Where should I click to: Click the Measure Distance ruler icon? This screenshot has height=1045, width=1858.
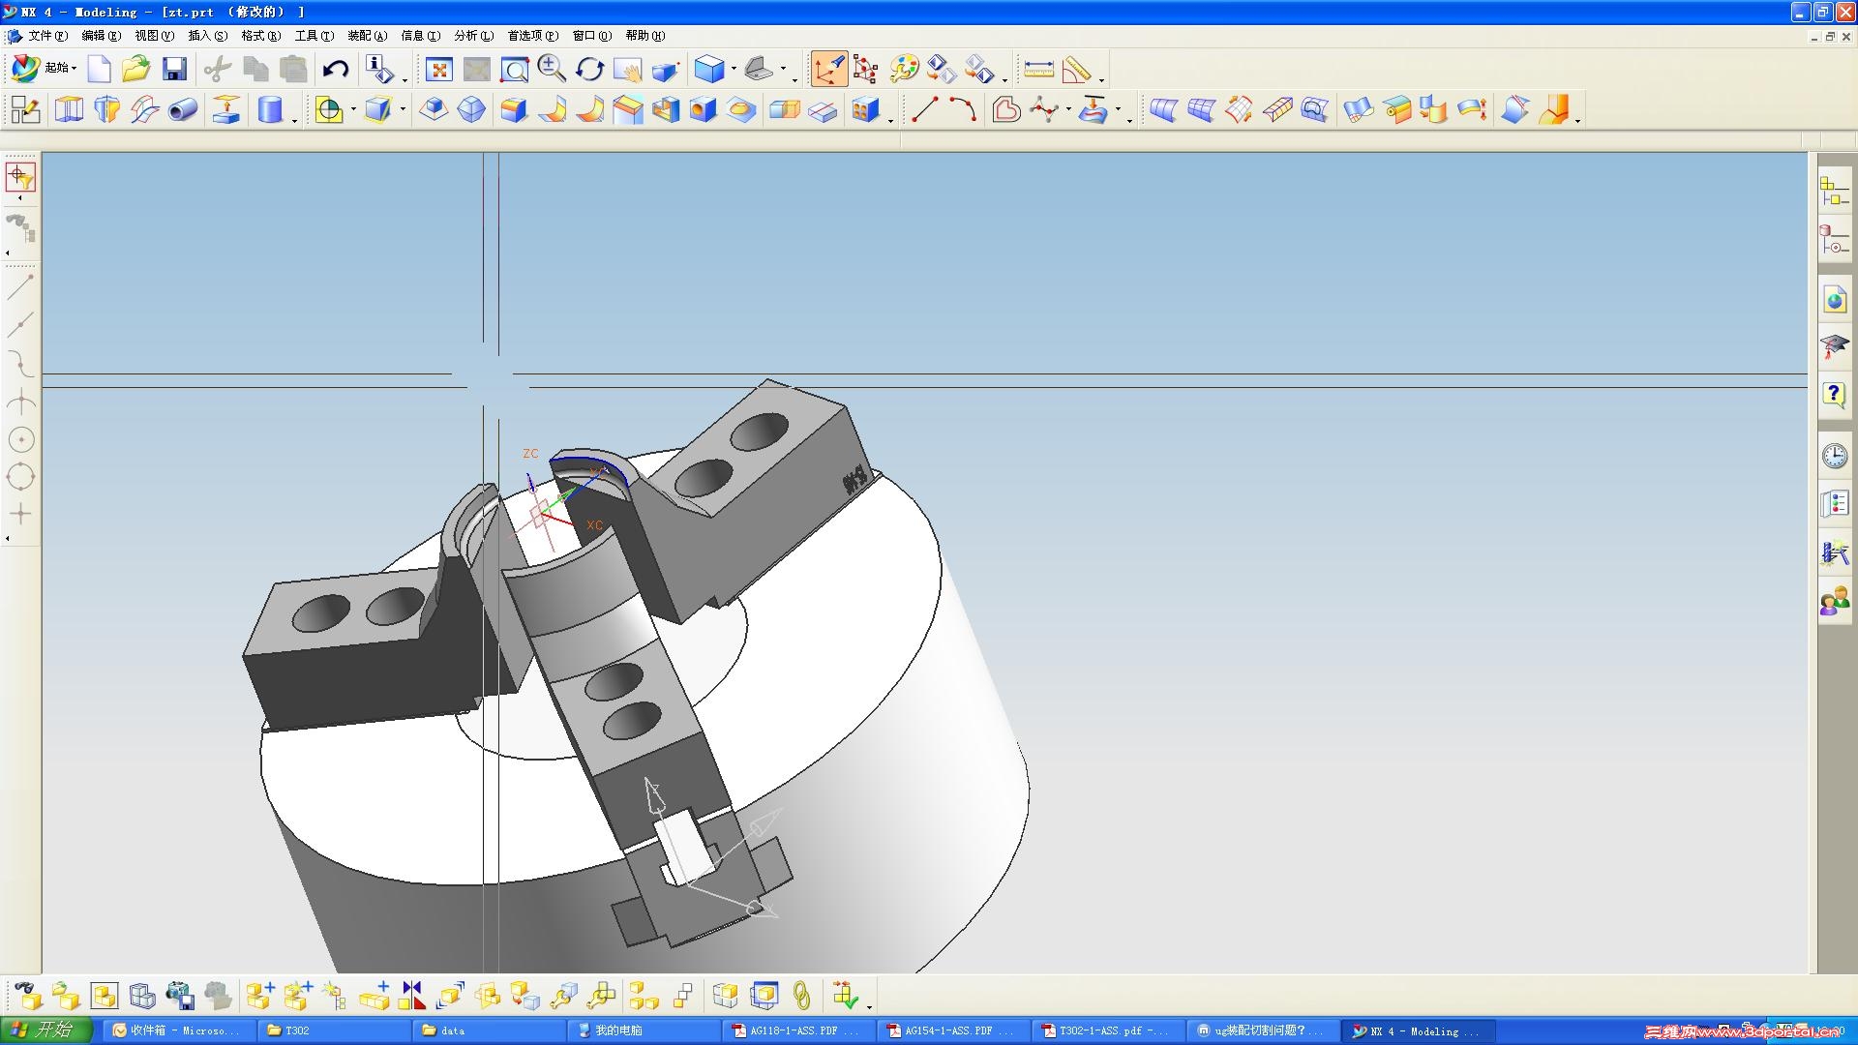(x=1038, y=69)
